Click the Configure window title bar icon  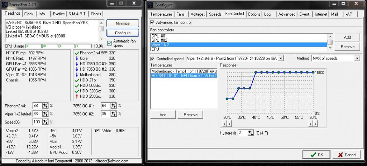coord(151,5)
